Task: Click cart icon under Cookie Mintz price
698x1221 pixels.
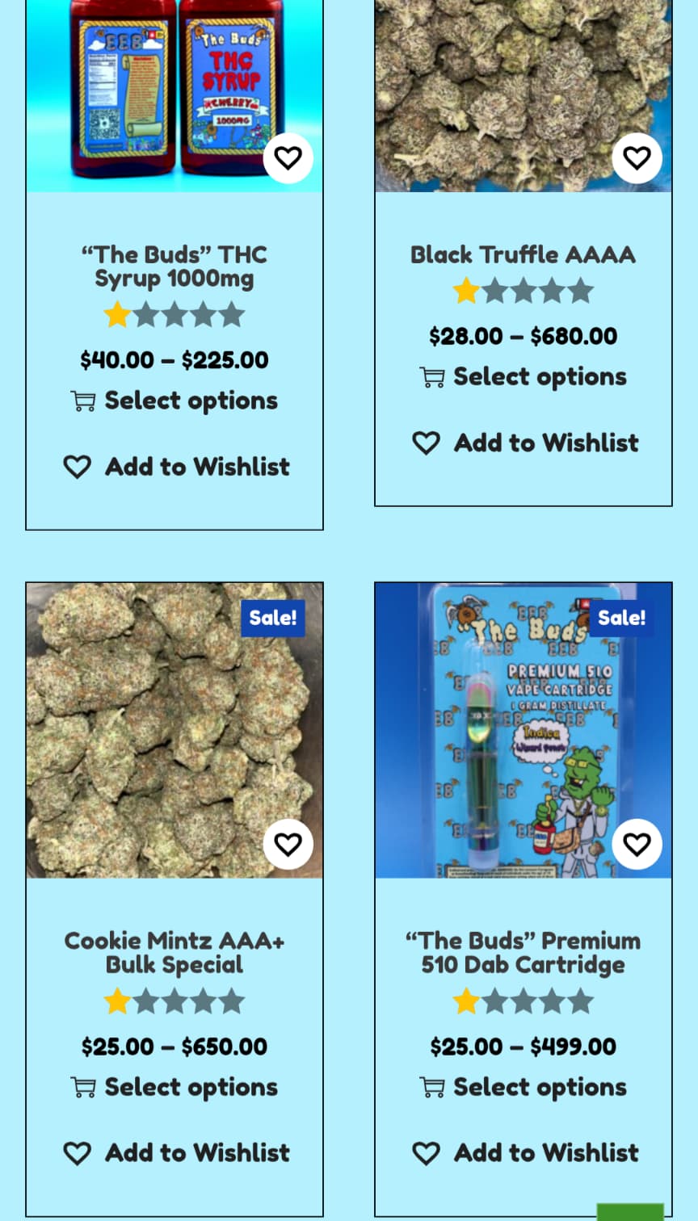Action: (83, 1088)
